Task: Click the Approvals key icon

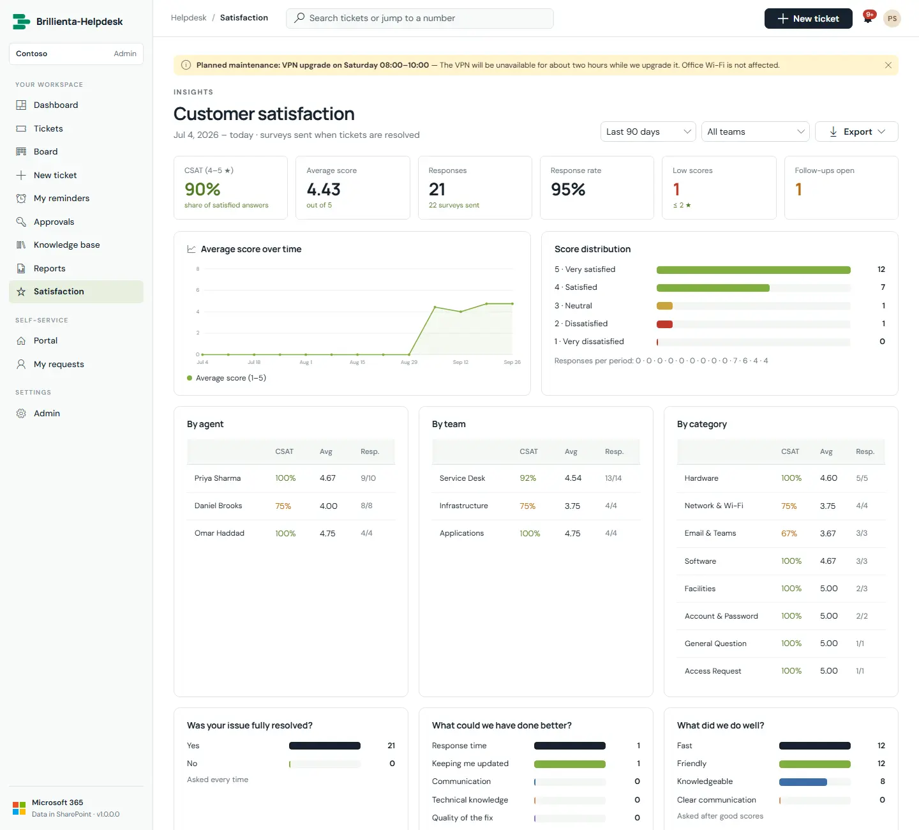Action: tap(21, 222)
